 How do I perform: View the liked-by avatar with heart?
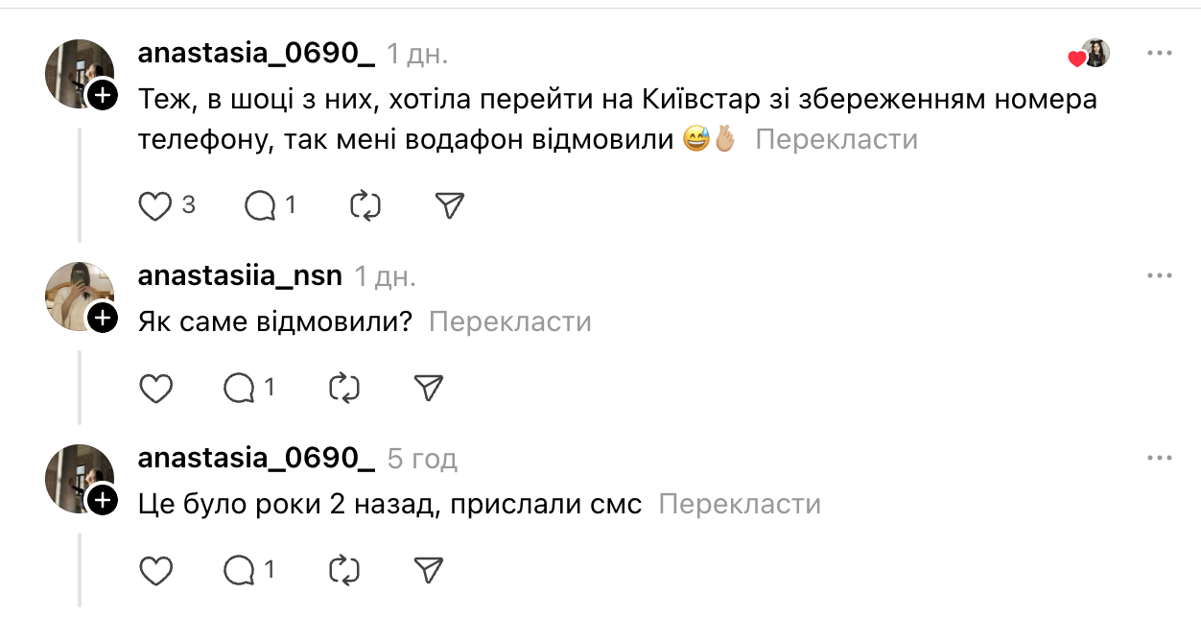point(1094,54)
